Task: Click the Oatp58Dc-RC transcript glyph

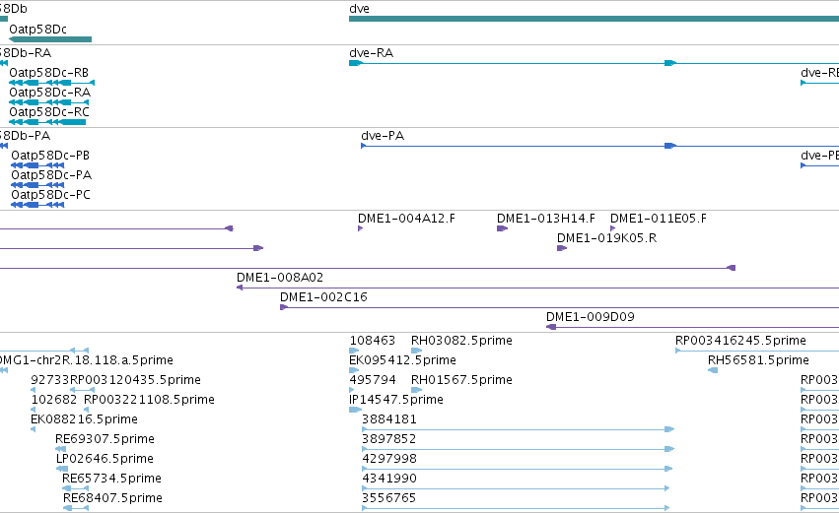Action: click(x=47, y=122)
